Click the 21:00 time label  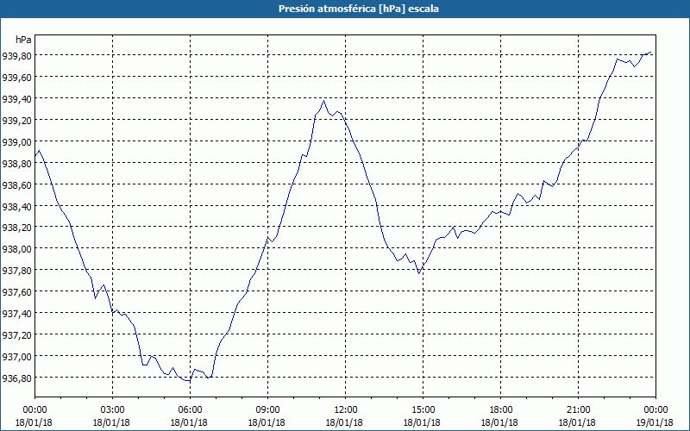(x=578, y=410)
